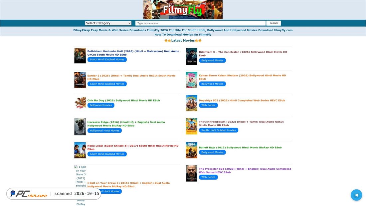
Task: Click South Hindi Dubbed Movies tag under Sardar 2
Action: coord(107,84)
